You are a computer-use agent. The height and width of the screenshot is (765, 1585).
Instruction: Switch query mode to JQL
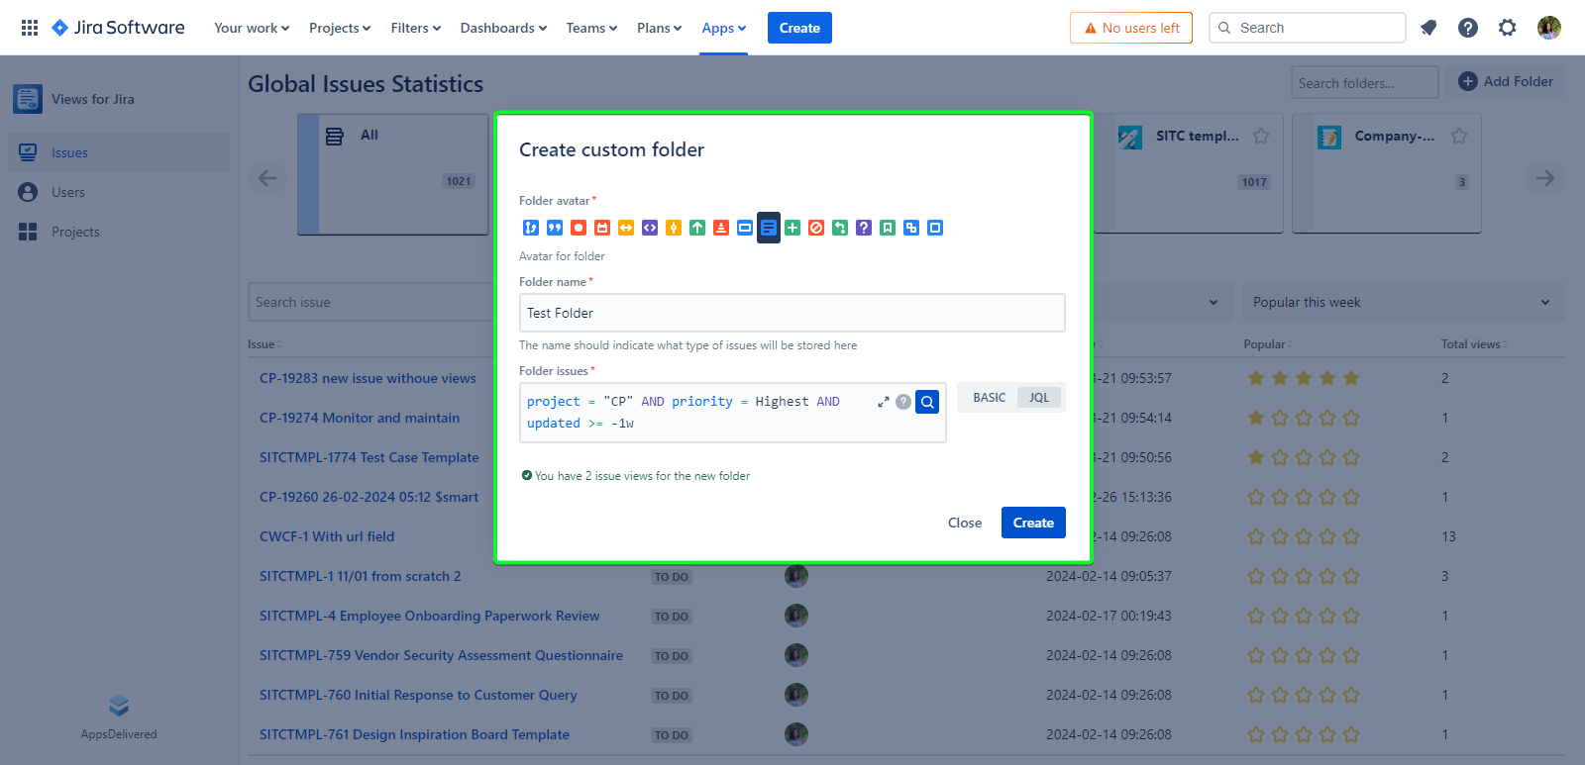pyautogui.click(x=1038, y=398)
